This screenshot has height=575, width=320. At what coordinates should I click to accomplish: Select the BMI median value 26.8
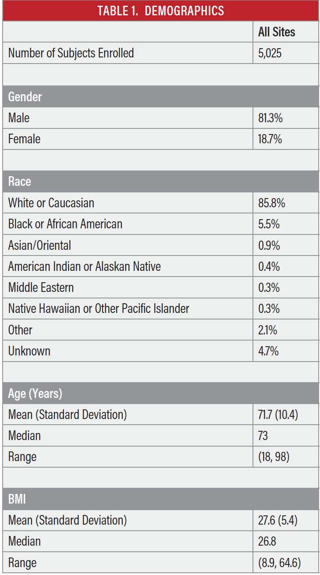pos(267,542)
